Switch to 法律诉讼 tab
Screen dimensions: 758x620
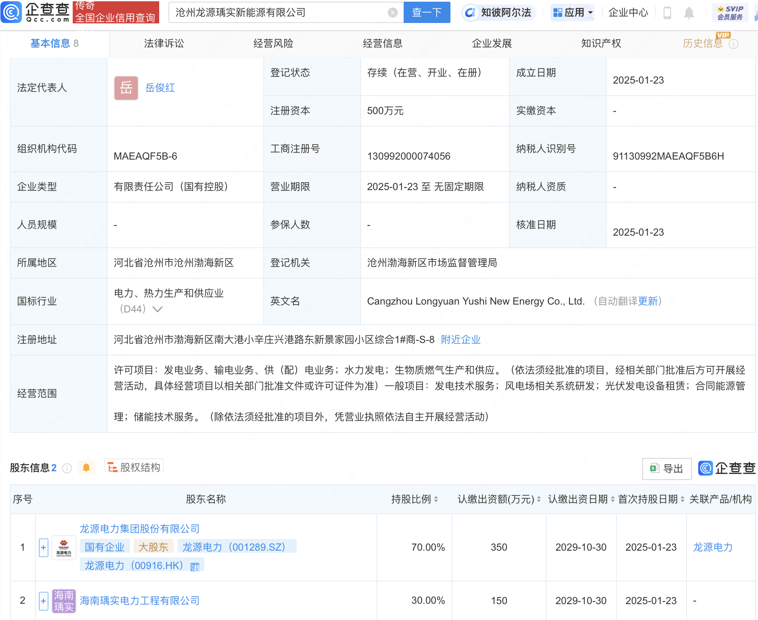point(164,43)
